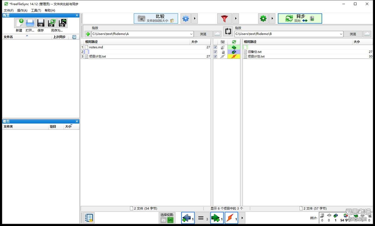Viewport: 375px width, 226px height.
Task: Sort overview by 大小 column header
Action: pos(72,127)
